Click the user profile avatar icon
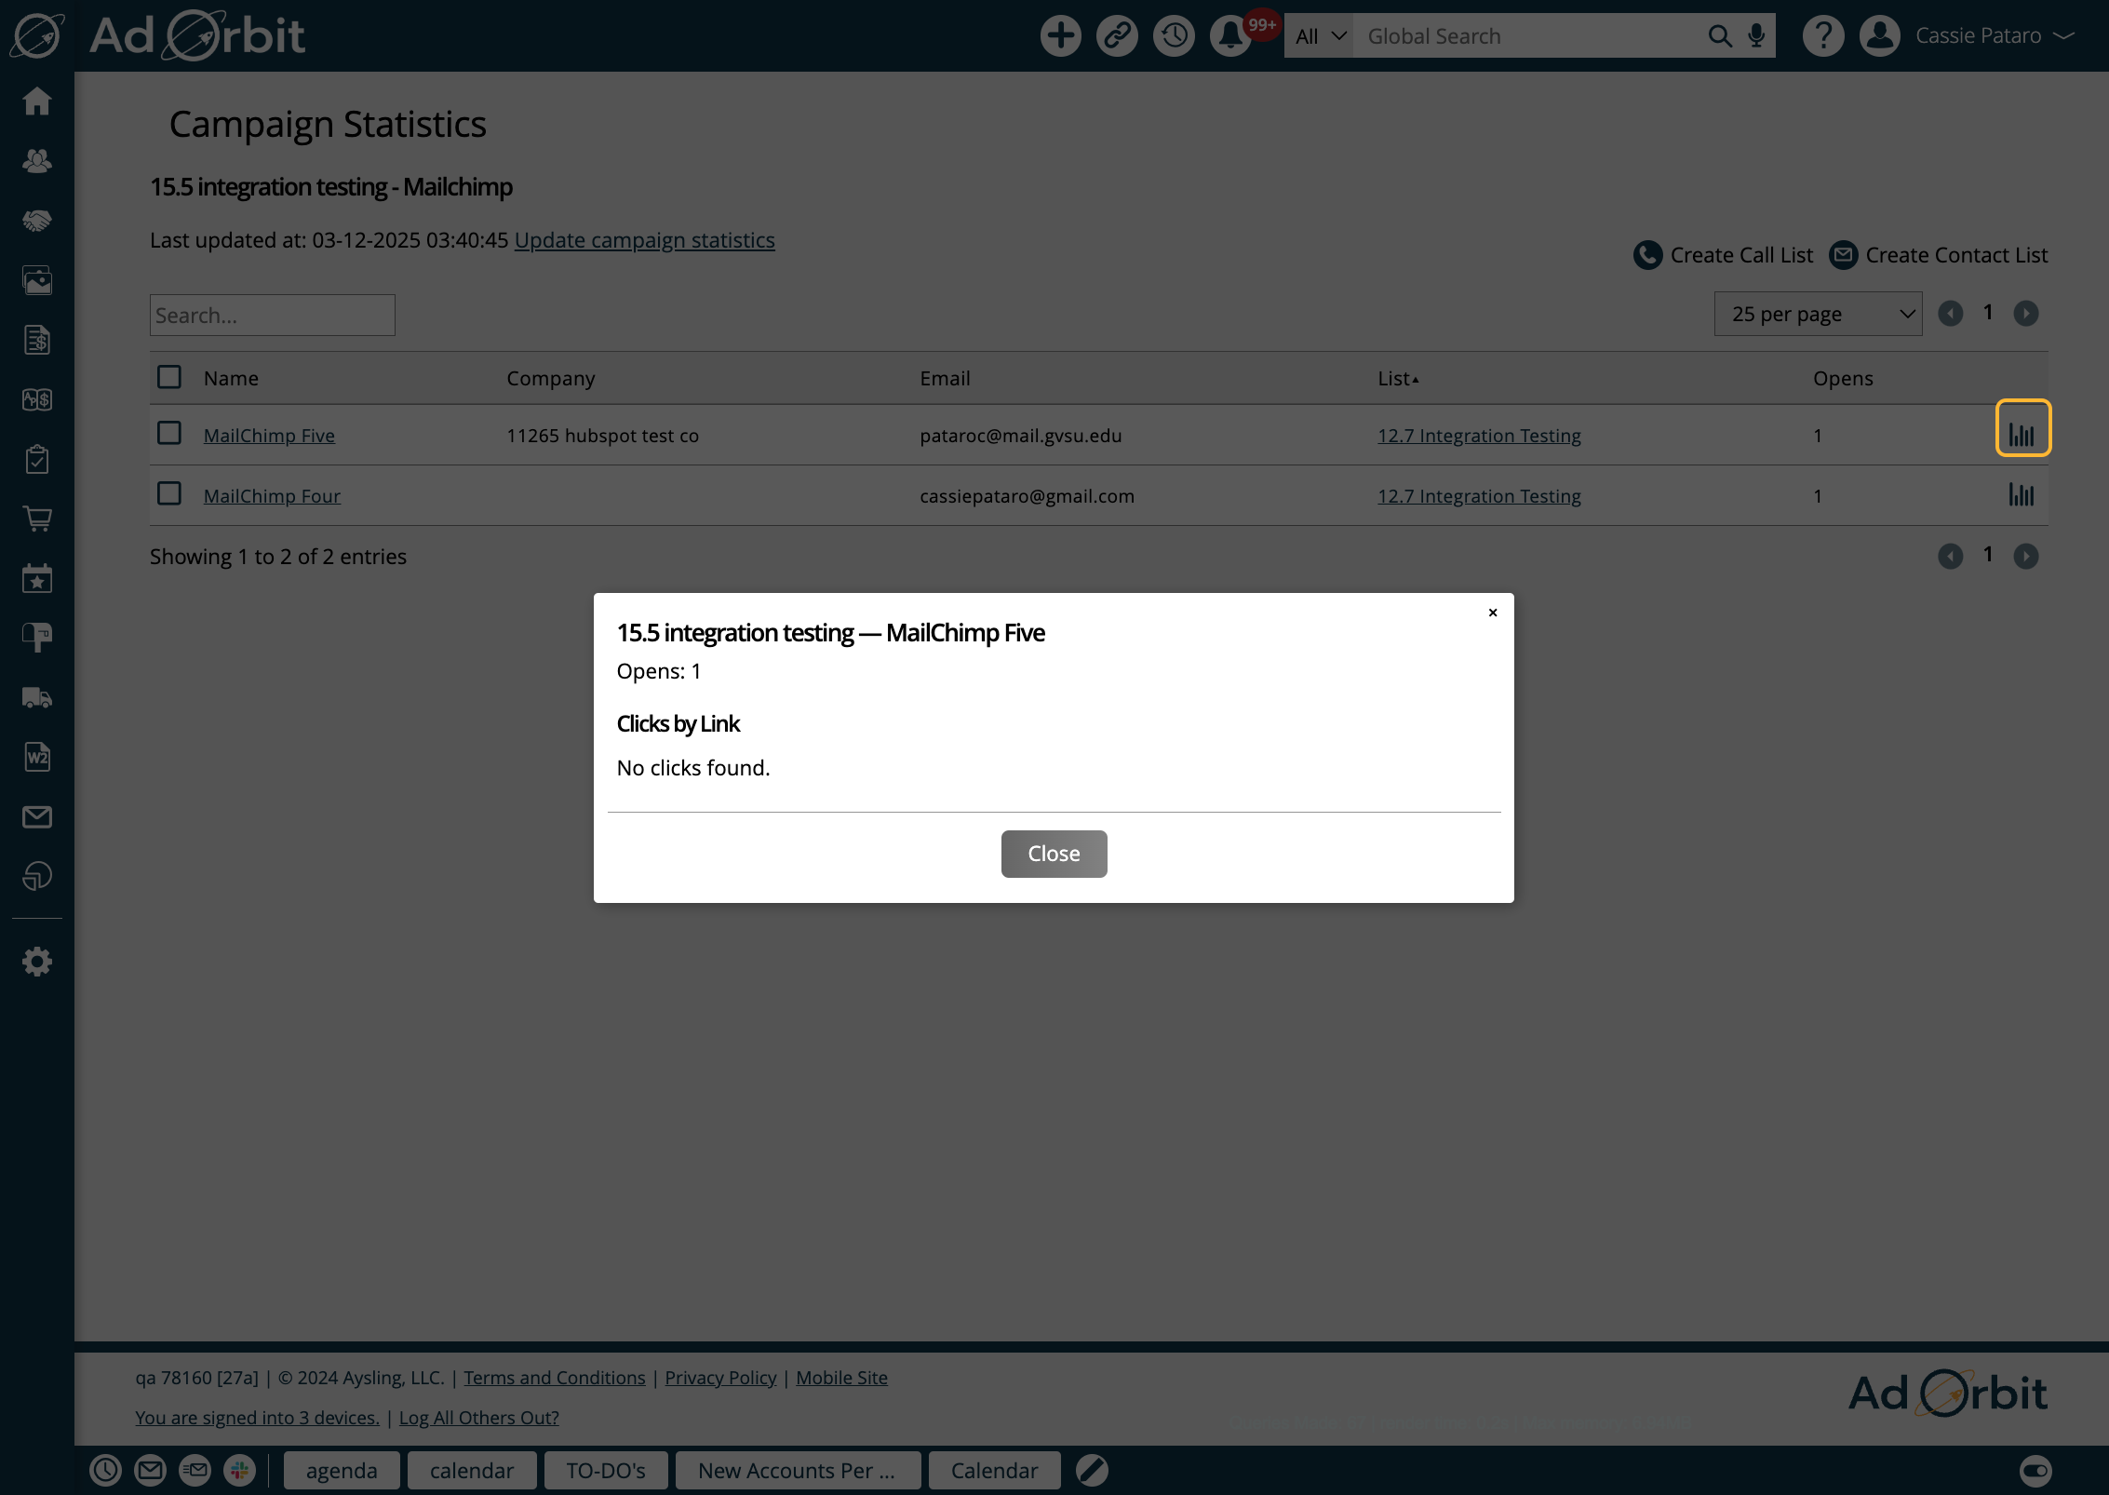2109x1495 pixels. click(1879, 36)
